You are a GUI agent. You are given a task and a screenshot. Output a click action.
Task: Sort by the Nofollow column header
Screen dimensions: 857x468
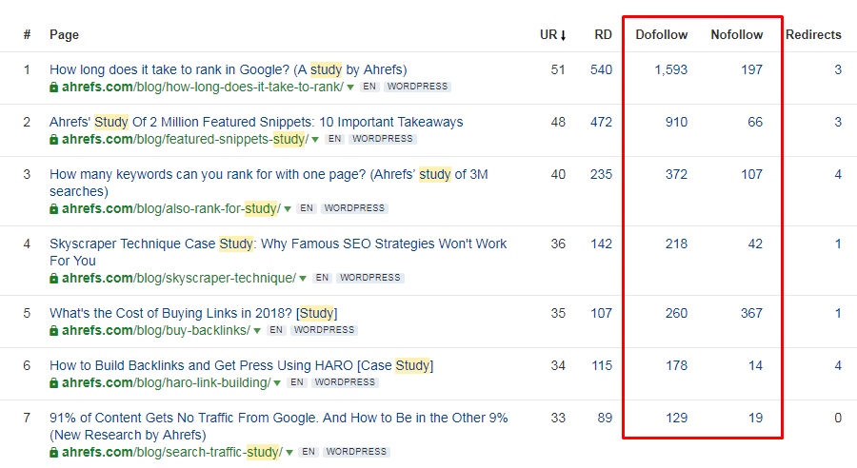(x=736, y=35)
